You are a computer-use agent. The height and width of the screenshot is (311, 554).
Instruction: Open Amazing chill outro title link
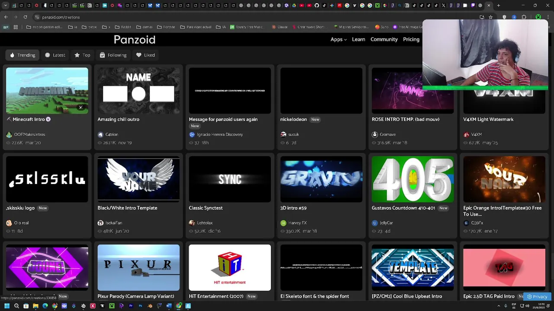click(x=118, y=119)
